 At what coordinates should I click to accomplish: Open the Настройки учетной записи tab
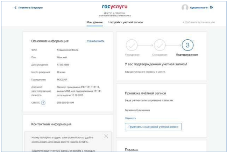pos(125,22)
